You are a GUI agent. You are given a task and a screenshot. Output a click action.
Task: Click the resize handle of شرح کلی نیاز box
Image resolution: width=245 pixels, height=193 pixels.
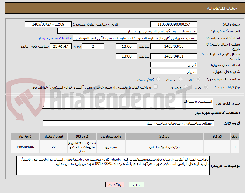click(x=44, y=107)
